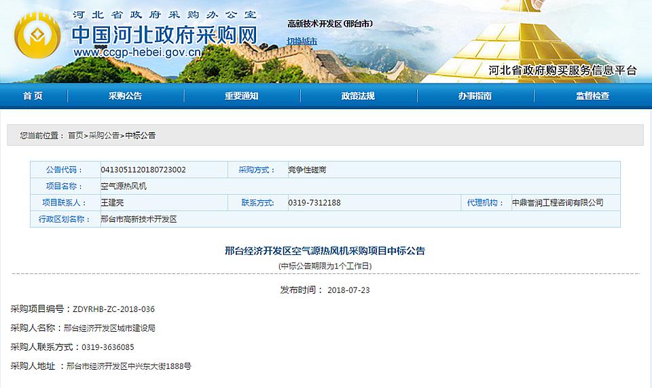Click the 邢台经济开发区空气源热风机采购项目中标公告 heading
652x388 pixels.
pyautogui.click(x=325, y=251)
